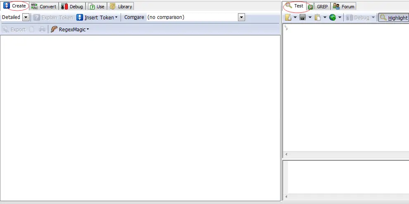Viewport: 409px width, 204px height.
Task: Open the Library tab
Action: pos(121,7)
